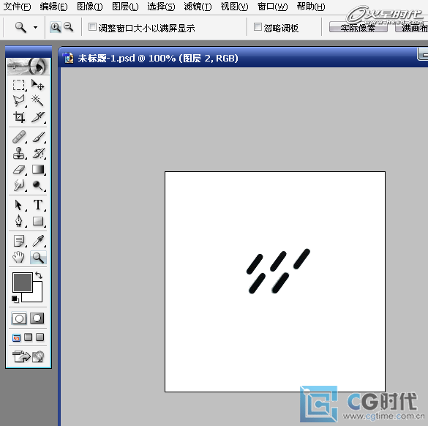Switch to Quick Mask mode

37,318
